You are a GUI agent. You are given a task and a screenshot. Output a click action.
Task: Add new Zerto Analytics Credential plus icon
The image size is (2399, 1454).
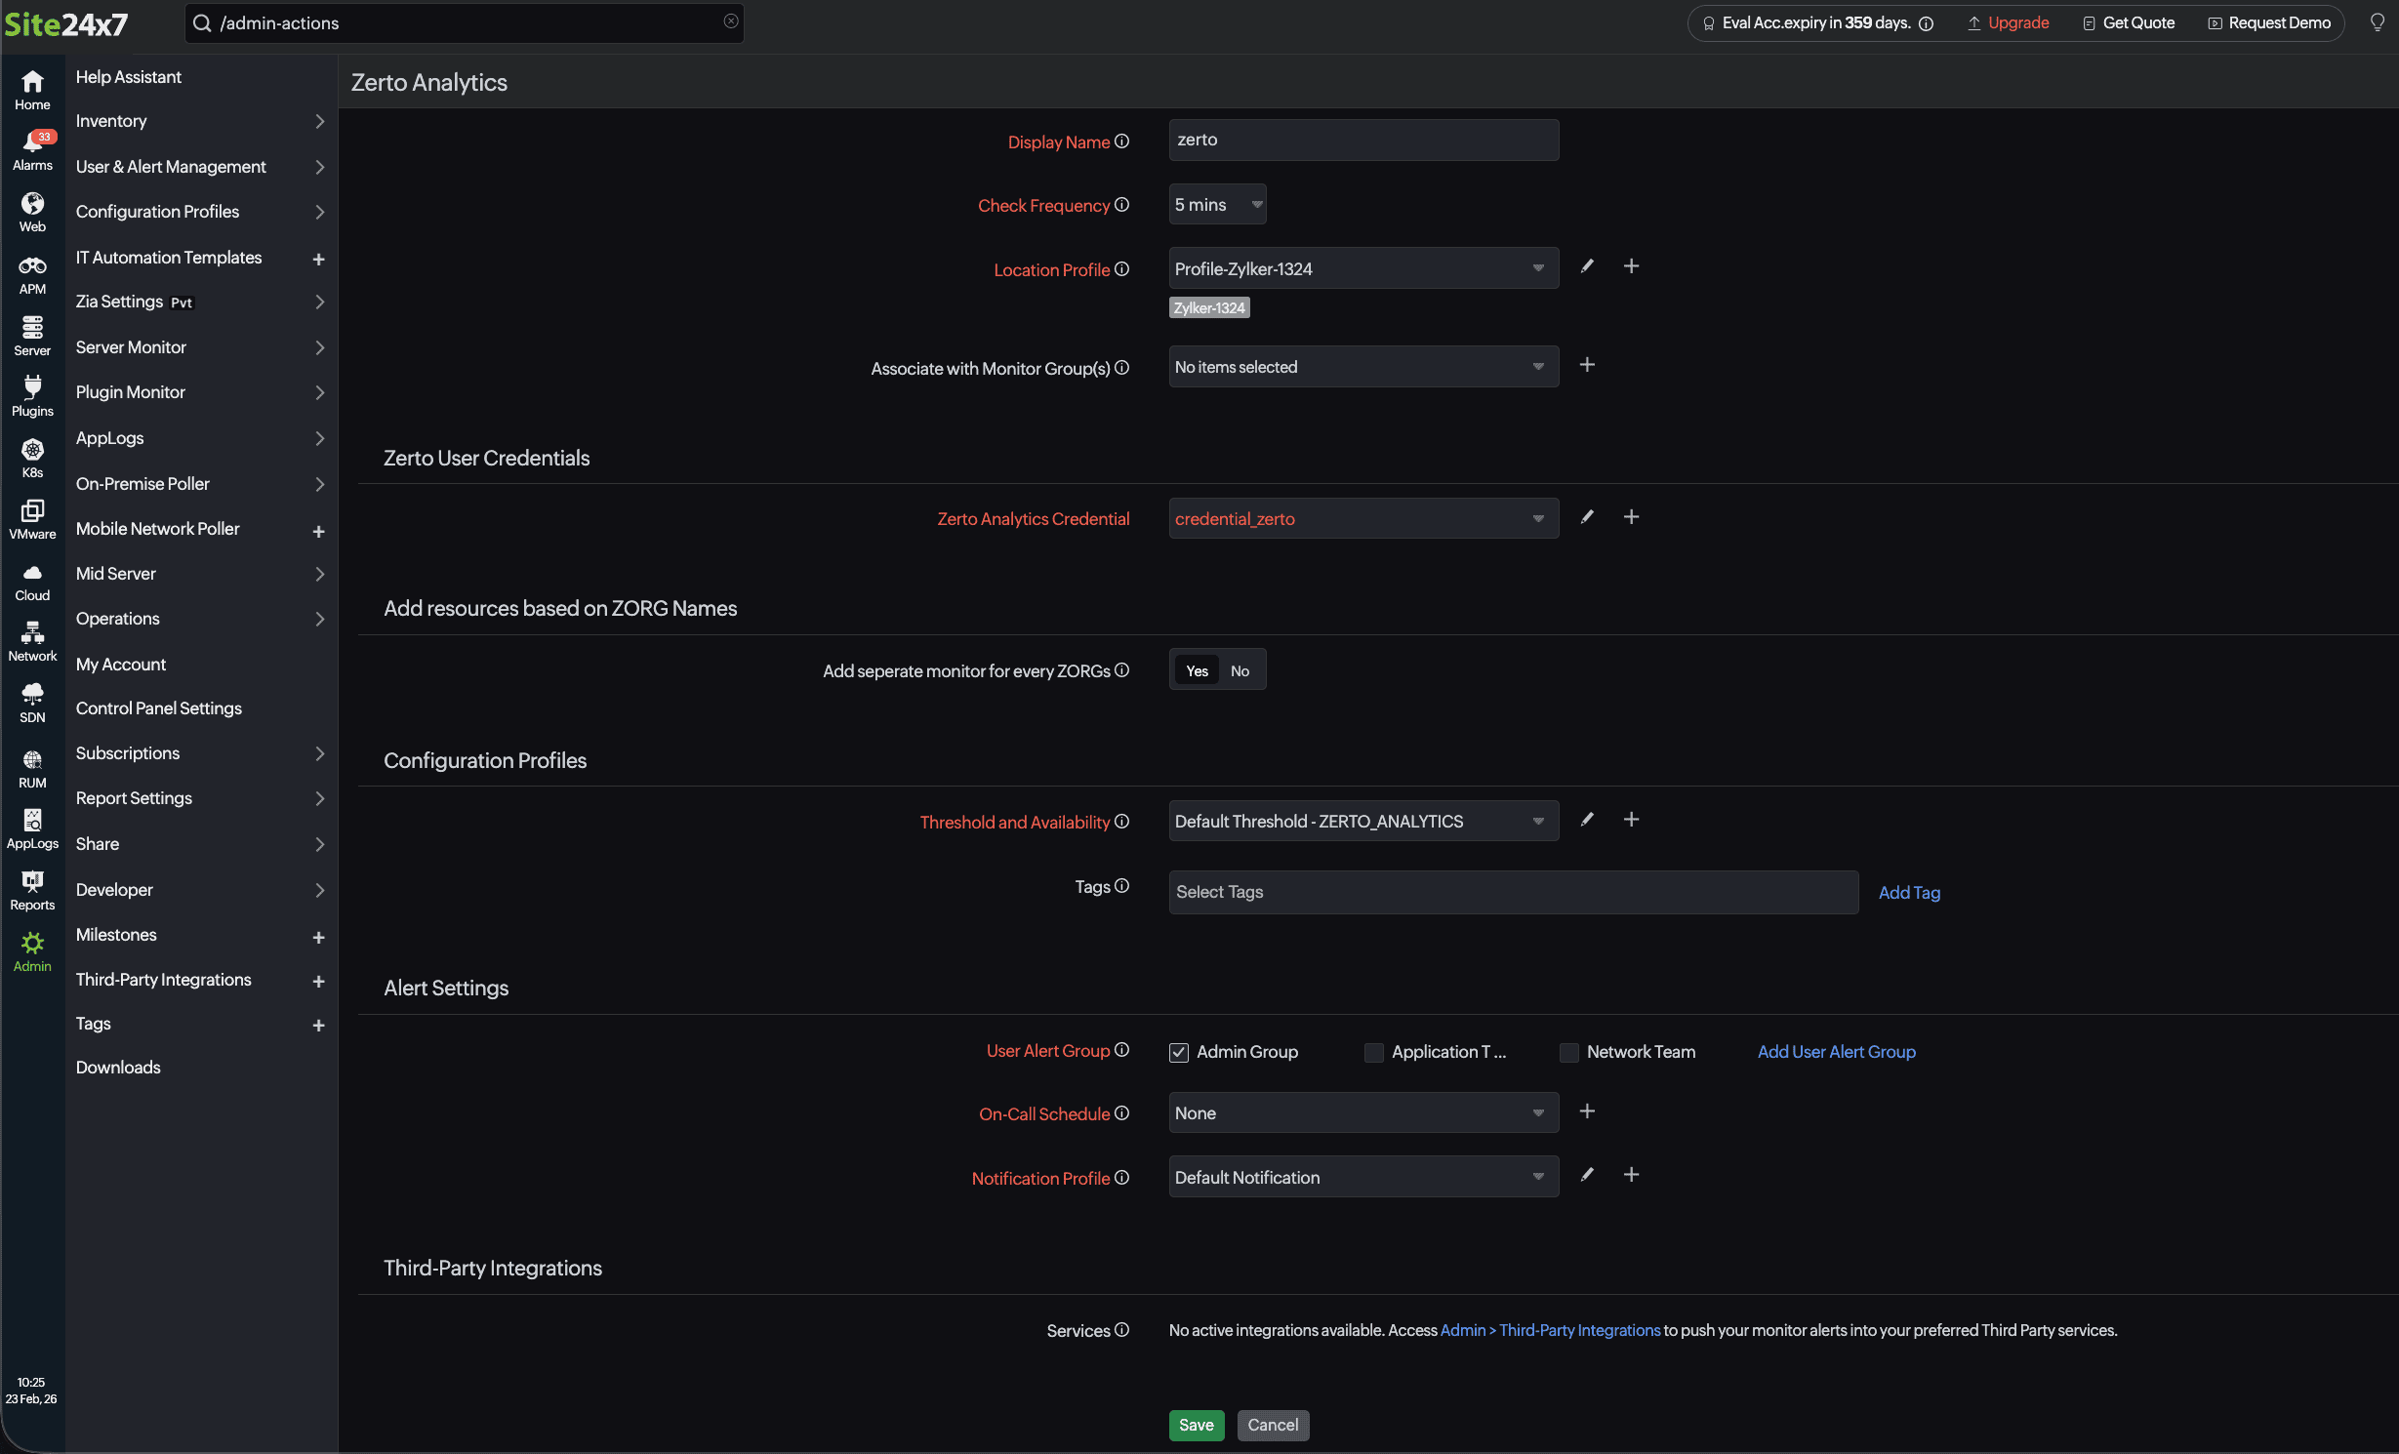(1631, 517)
